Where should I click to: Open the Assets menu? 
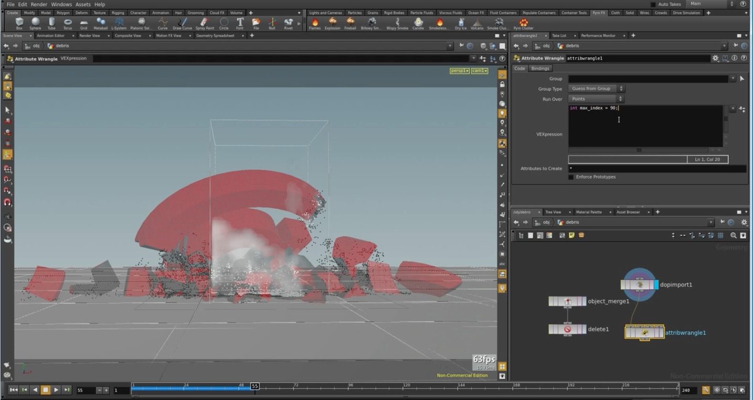(x=83, y=4)
